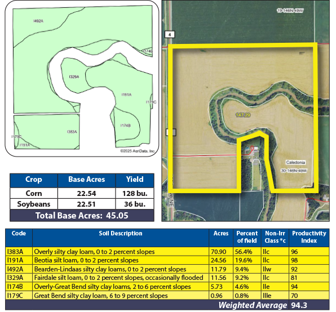
Task: Click the highway 4 route marker
Action: click(x=170, y=34)
